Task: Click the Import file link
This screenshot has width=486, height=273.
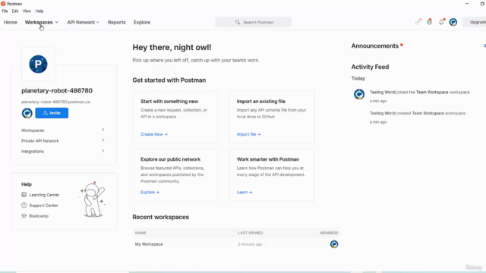Action: coord(248,134)
